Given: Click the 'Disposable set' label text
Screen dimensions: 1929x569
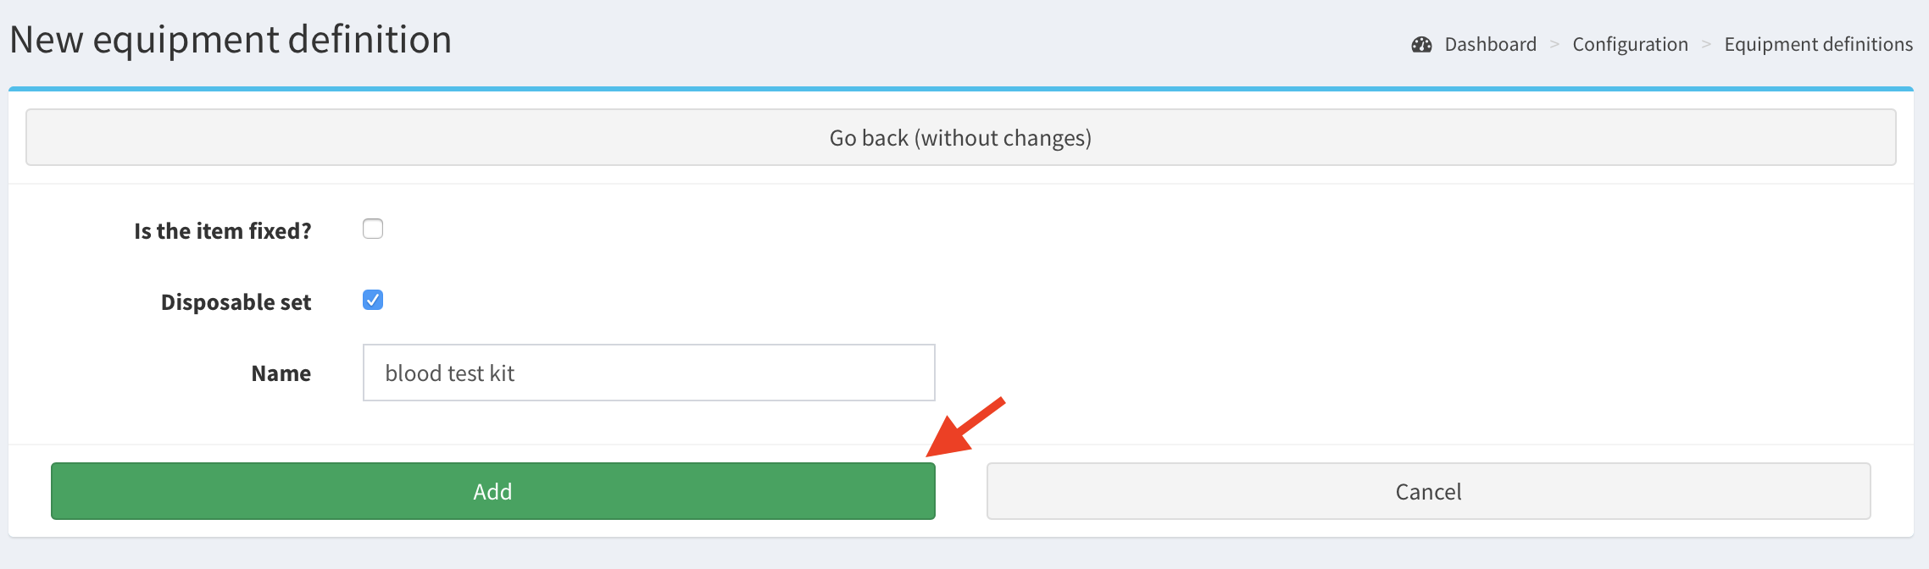Looking at the screenshot, I should tap(236, 302).
